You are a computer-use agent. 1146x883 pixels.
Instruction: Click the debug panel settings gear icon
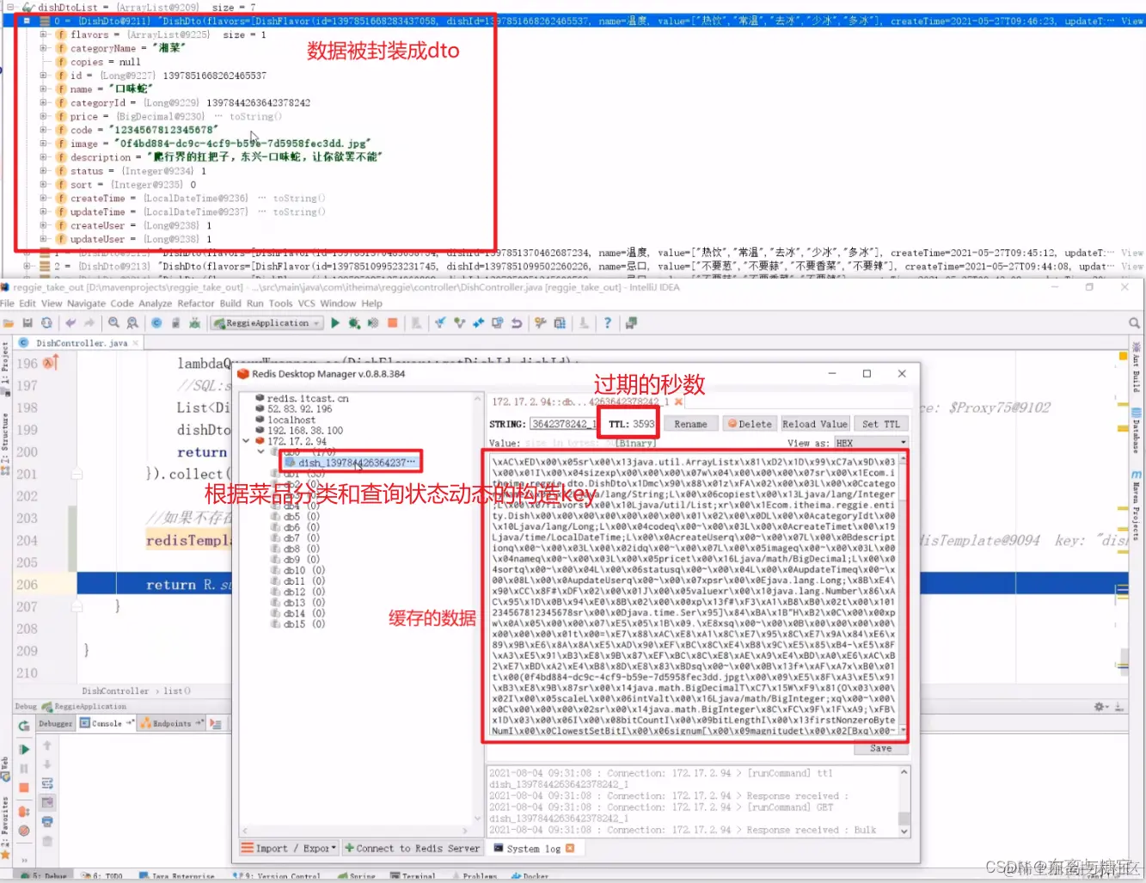[1100, 707]
